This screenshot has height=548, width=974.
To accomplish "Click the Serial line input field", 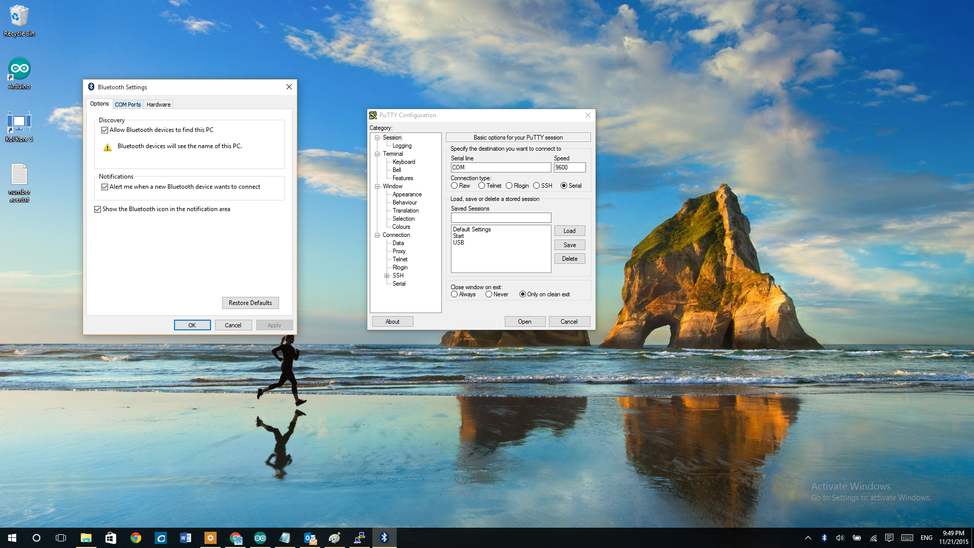I will click(x=501, y=167).
